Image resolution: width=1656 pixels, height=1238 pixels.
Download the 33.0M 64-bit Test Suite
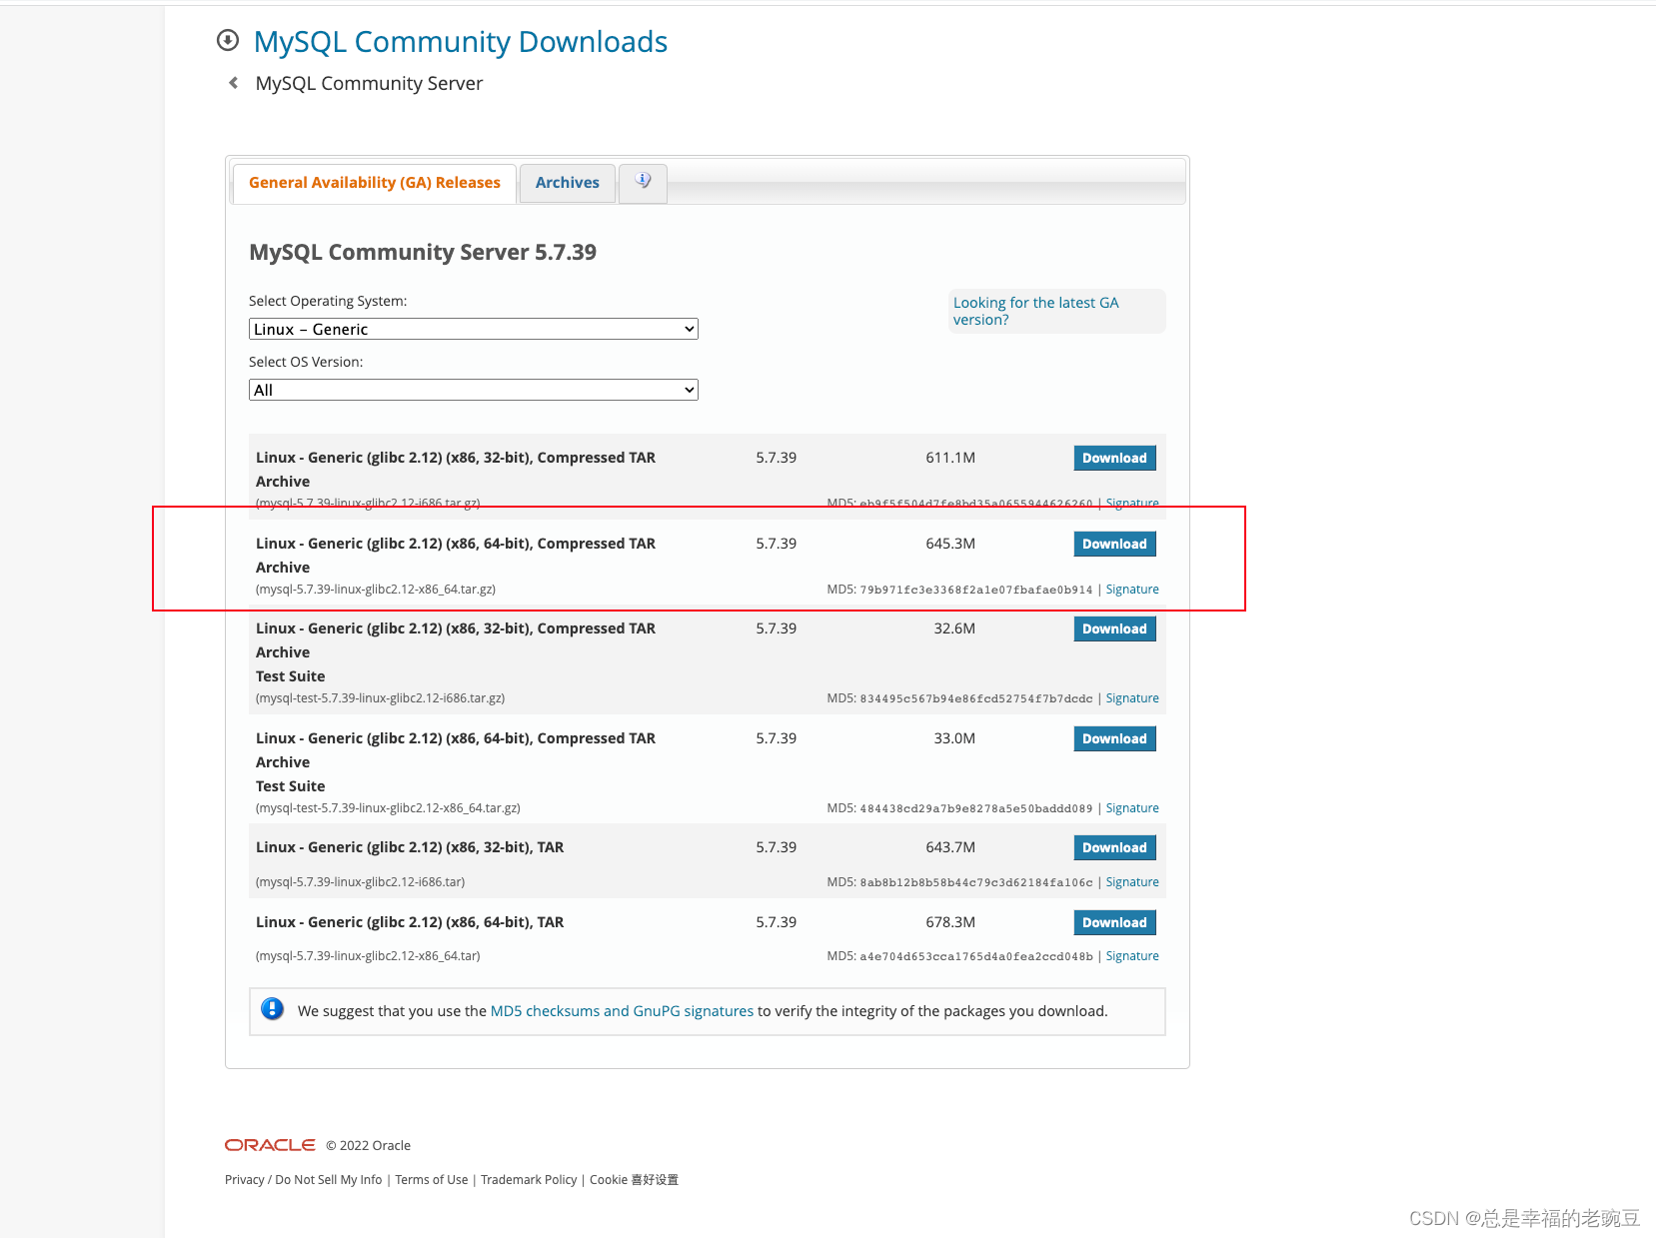(x=1114, y=738)
